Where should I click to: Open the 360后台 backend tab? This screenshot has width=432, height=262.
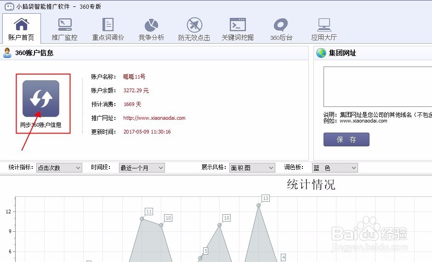(281, 28)
